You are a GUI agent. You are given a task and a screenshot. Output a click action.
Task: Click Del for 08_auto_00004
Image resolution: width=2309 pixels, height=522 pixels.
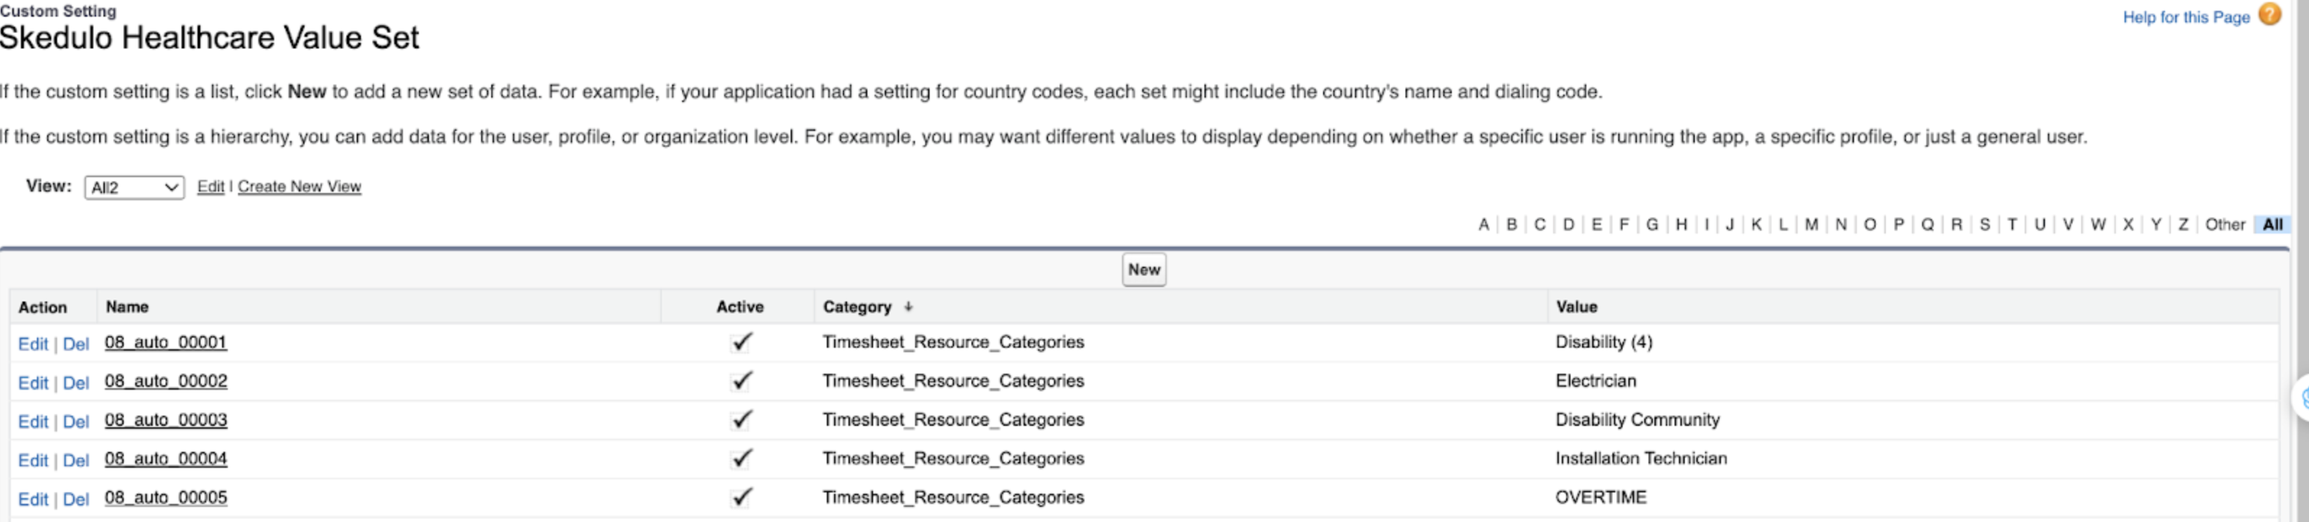click(75, 461)
